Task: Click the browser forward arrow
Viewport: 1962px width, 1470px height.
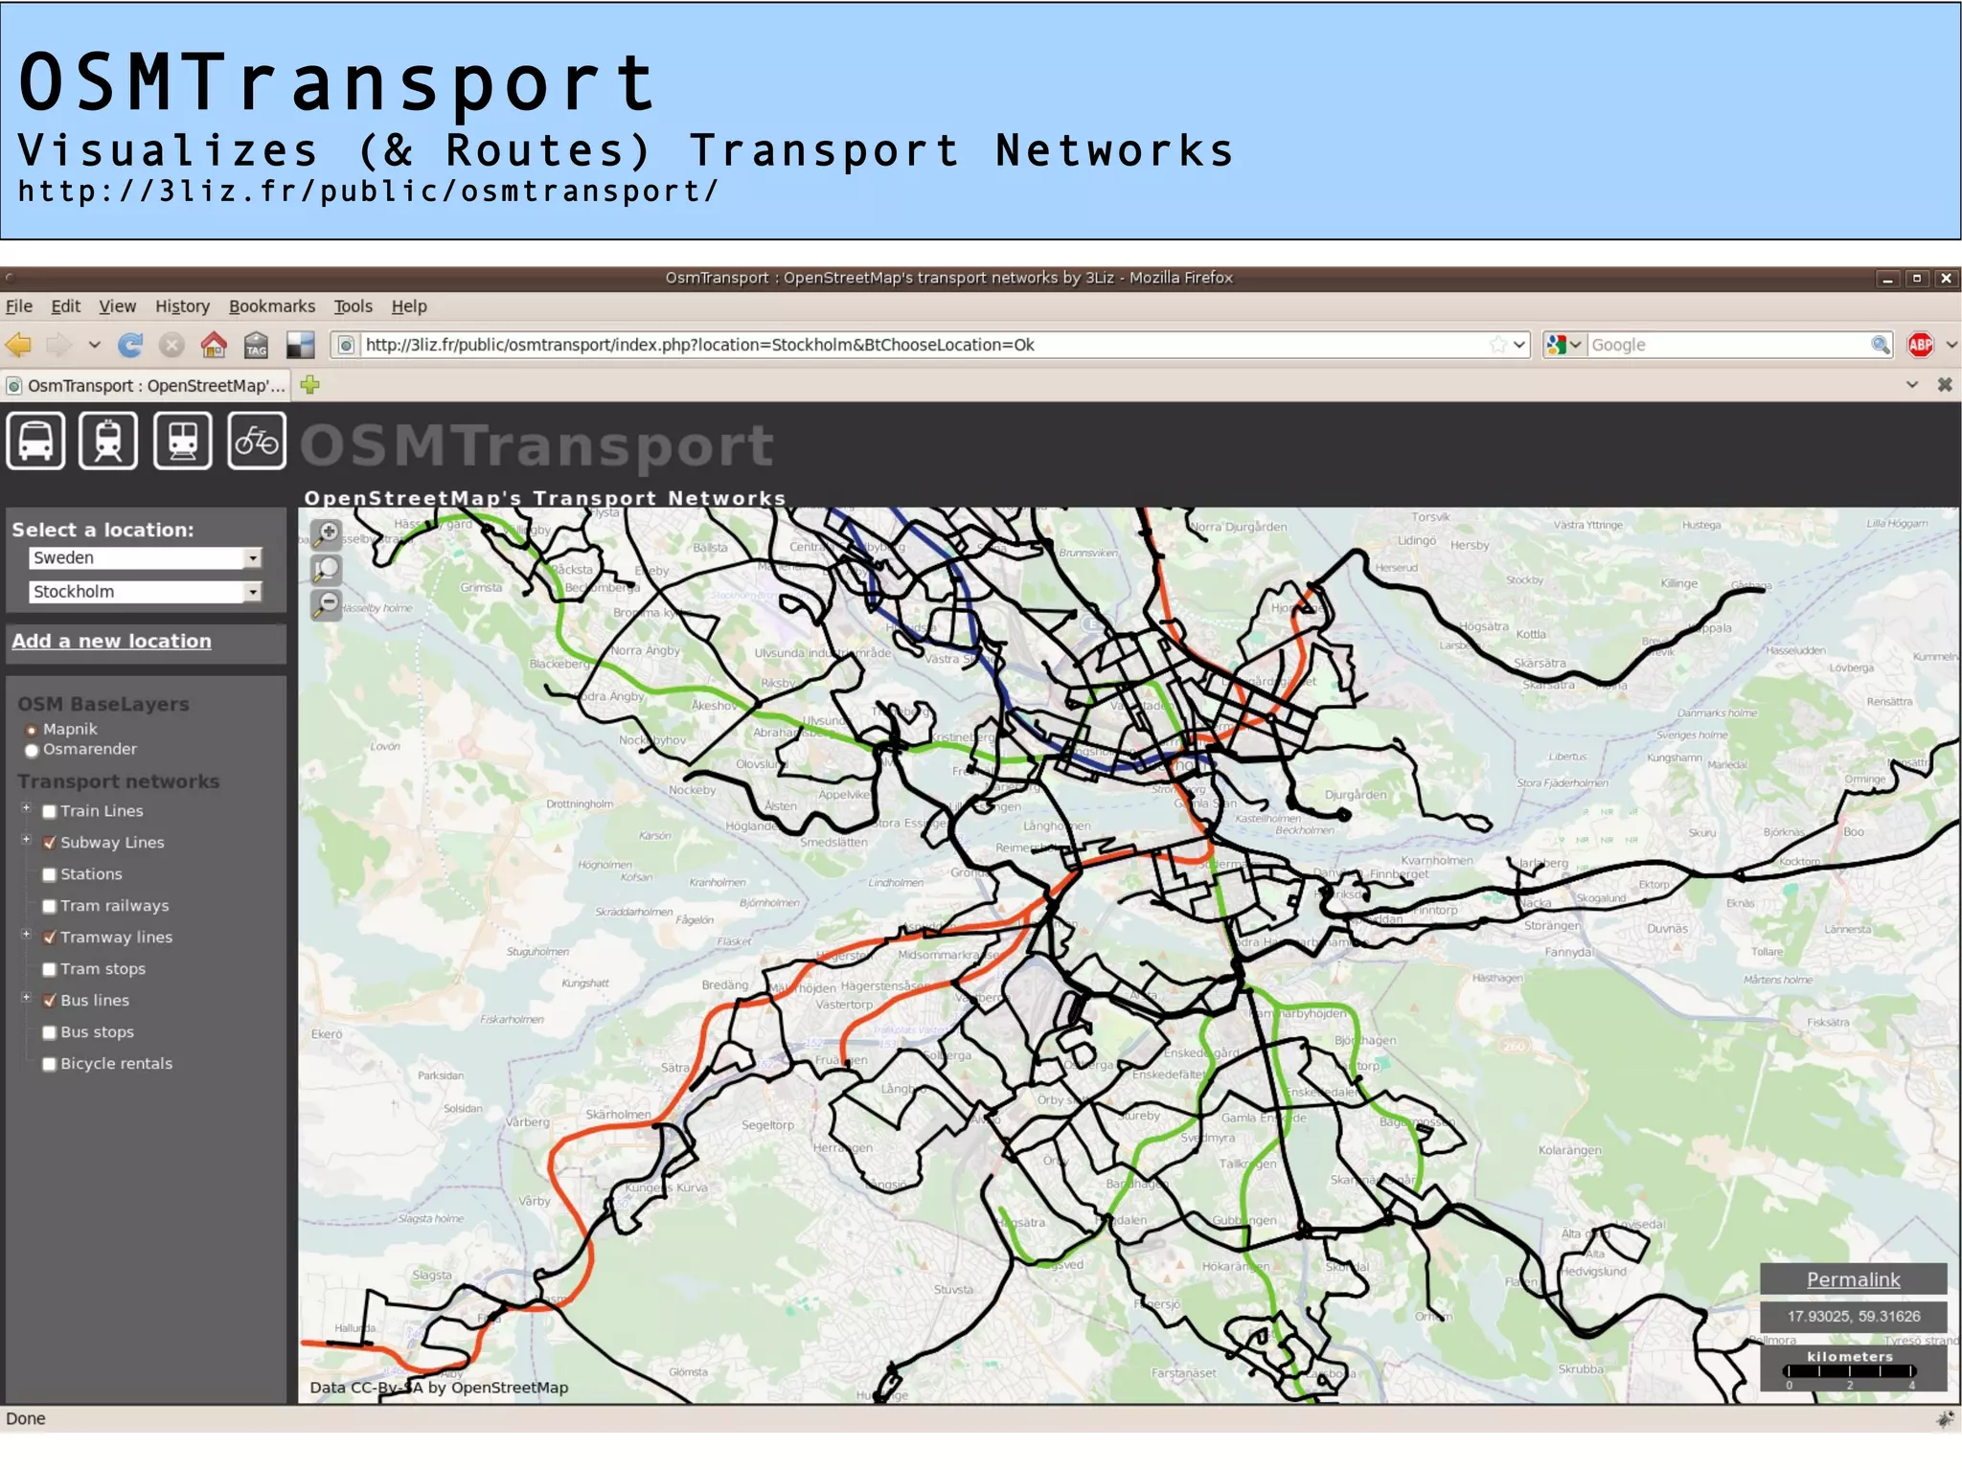Action: [60, 345]
